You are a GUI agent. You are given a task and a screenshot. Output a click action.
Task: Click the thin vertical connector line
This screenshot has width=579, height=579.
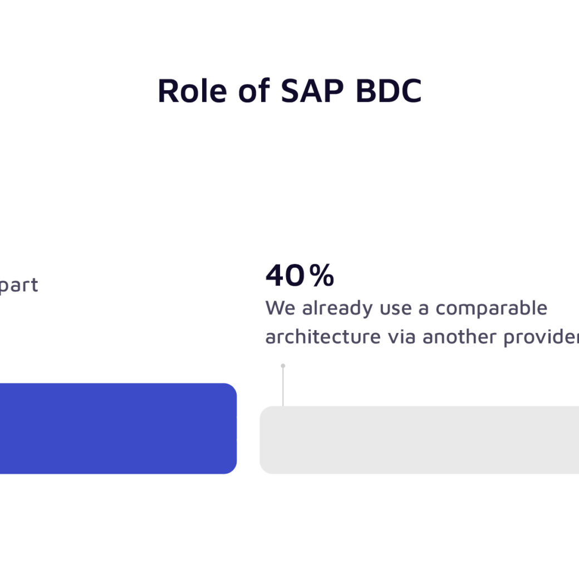click(x=283, y=387)
